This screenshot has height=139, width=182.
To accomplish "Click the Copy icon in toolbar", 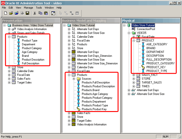I will coord(40,13).
